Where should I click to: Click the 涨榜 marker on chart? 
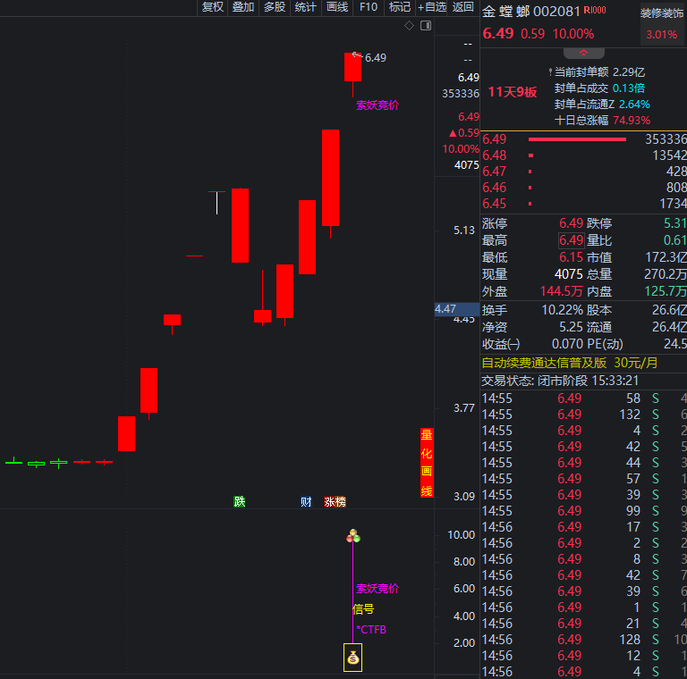tap(335, 501)
